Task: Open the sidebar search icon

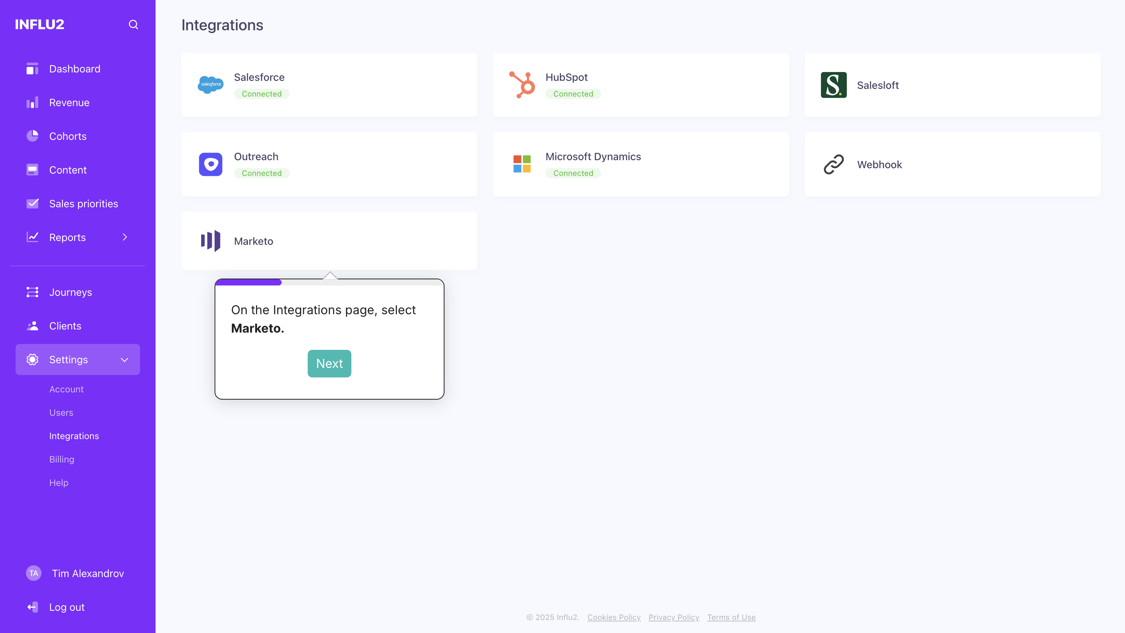Action: coord(133,25)
